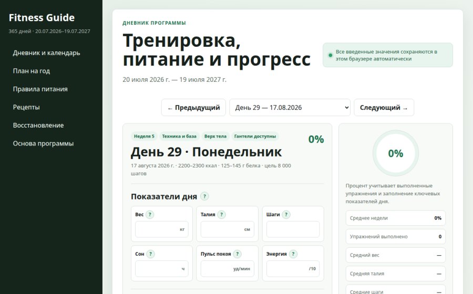473x294 pixels.
Task: Click the Техника и база tag
Action: (179, 136)
